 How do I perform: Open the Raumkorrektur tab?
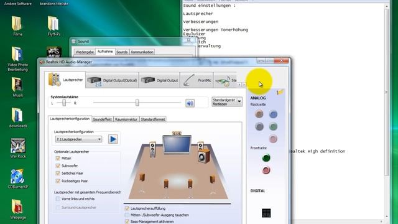point(126,119)
